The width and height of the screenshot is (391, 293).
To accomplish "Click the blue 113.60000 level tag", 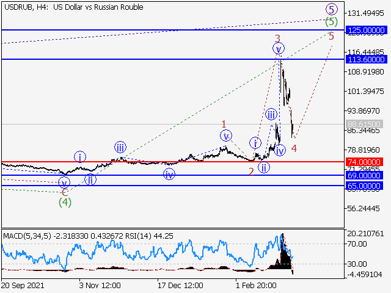I will click(366, 59).
